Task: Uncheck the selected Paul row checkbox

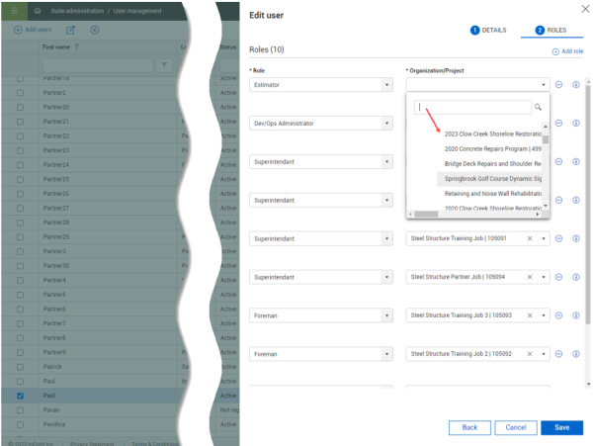Action: coord(20,396)
